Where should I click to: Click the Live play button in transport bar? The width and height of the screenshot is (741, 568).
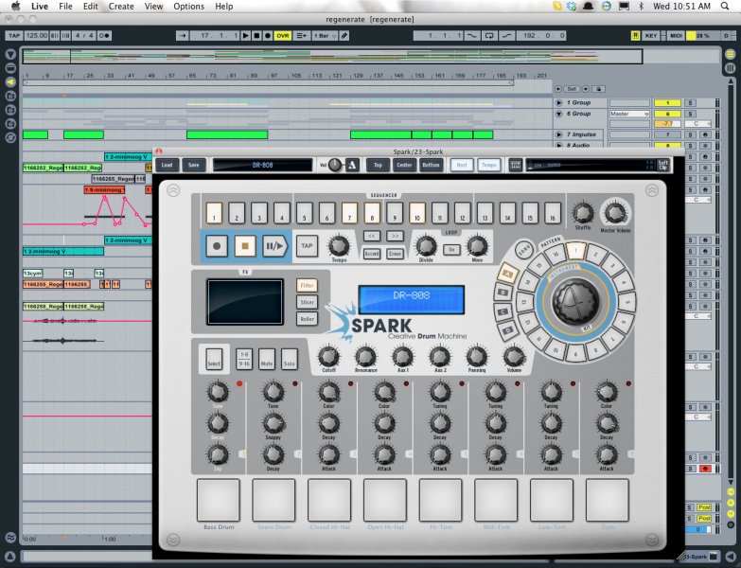[245, 35]
